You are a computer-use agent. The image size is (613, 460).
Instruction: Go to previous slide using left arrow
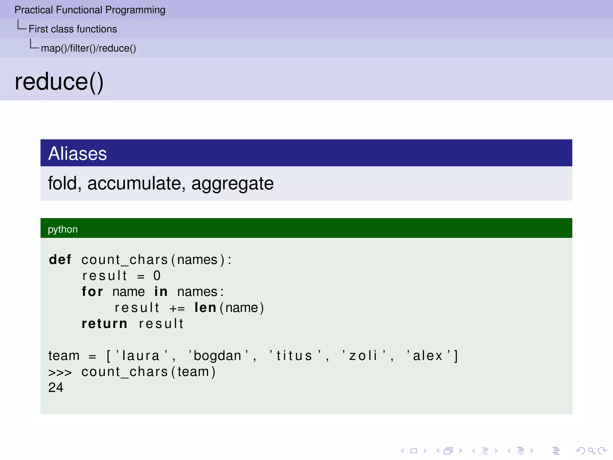pyautogui.click(x=402, y=451)
